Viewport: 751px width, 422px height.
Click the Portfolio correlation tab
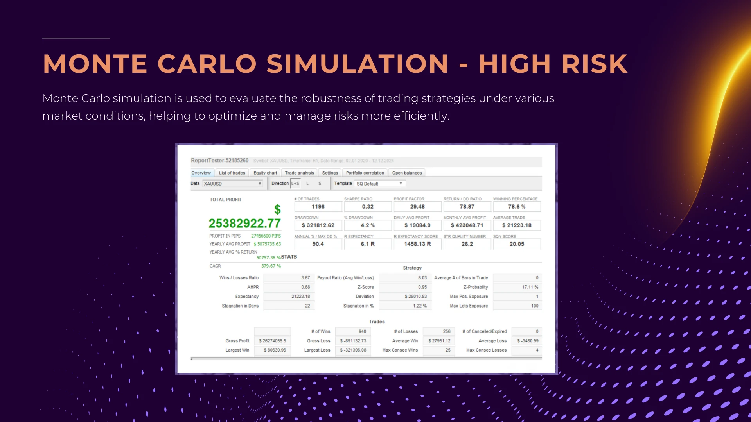click(x=364, y=173)
